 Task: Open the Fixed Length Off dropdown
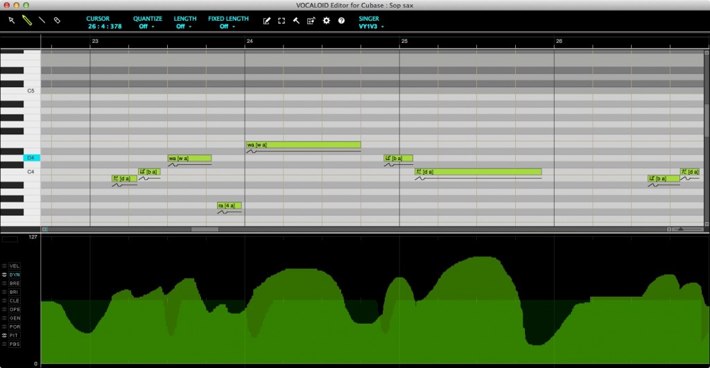pyautogui.click(x=227, y=26)
